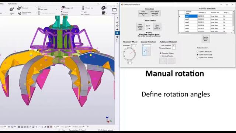Screen dimensions: 236x133
Task: Choose Symmetric Rotation option
Action: [167, 53]
